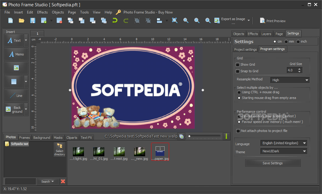This screenshot has width=322, height=194.
Task: Choose 'Using CTRL + mouse drag' option
Action: pyautogui.click(x=239, y=92)
